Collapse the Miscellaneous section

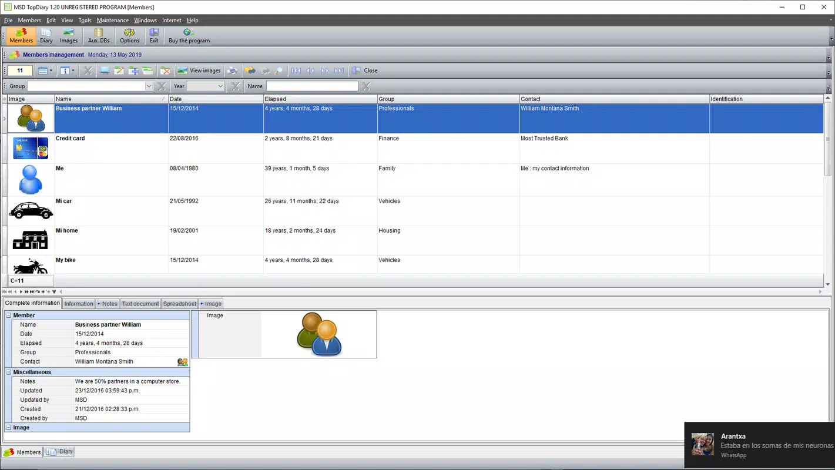(9, 372)
